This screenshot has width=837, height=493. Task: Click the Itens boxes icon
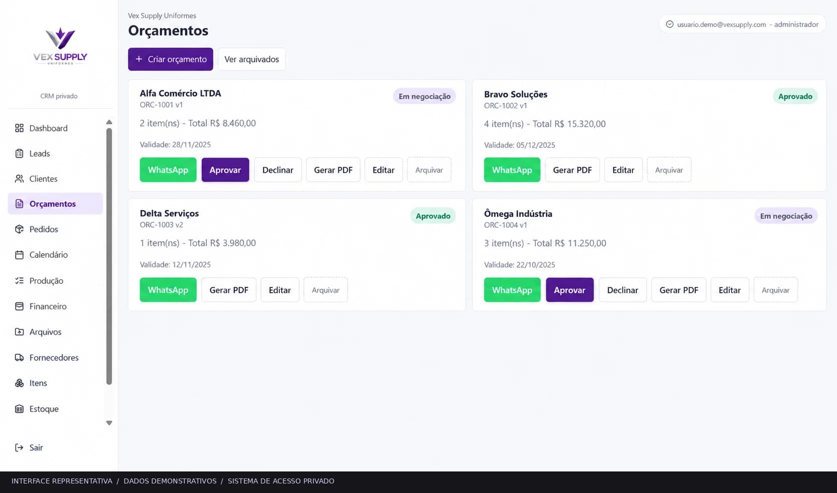tap(20, 383)
